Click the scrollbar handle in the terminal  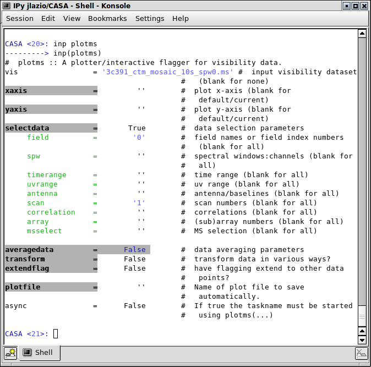coord(362,316)
